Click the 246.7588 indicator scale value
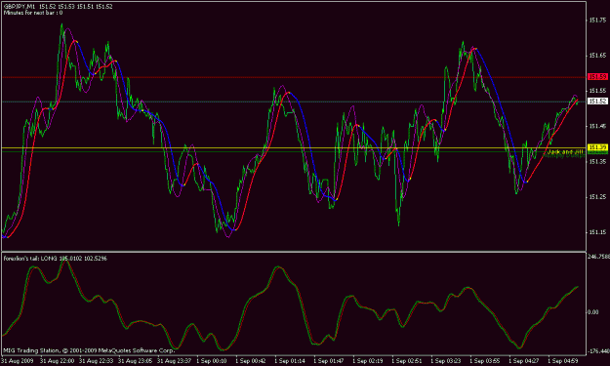This screenshot has height=366, width=610. click(598, 257)
